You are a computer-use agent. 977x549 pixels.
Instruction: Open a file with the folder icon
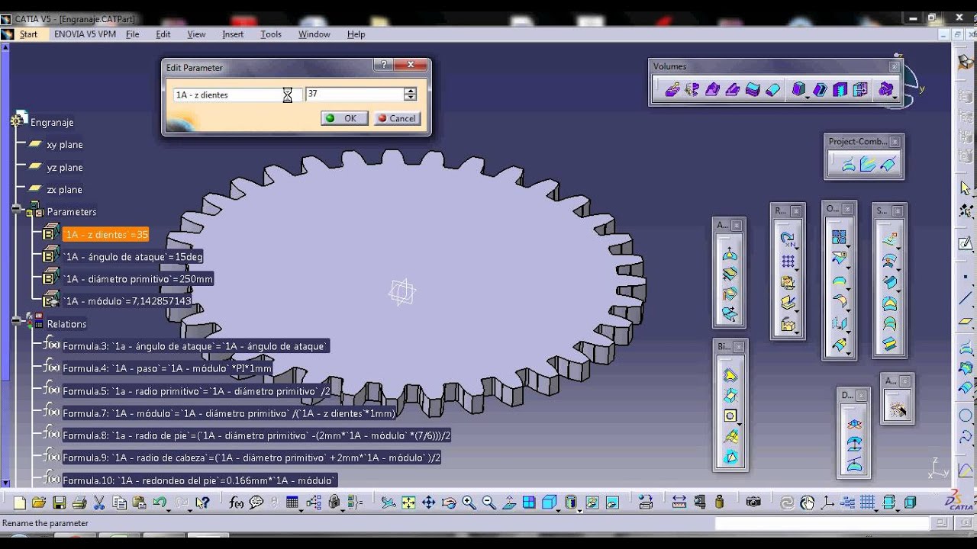click(x=39, y=502)
